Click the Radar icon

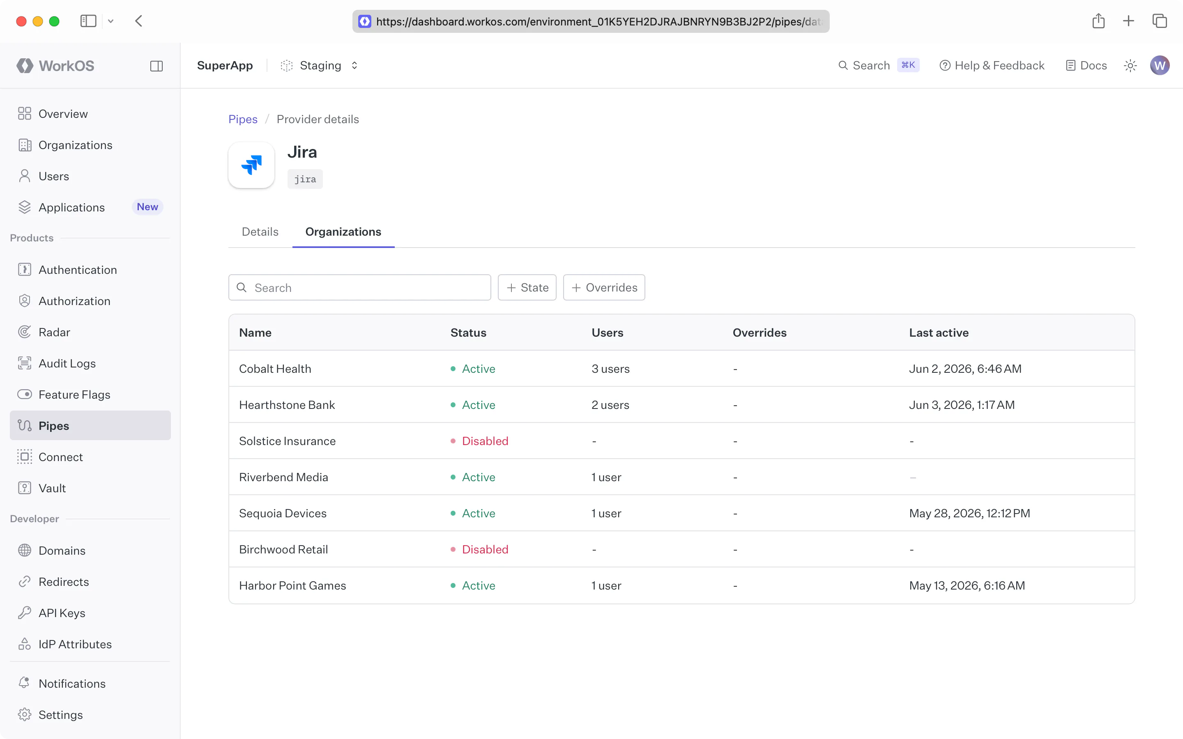(25, 333)
